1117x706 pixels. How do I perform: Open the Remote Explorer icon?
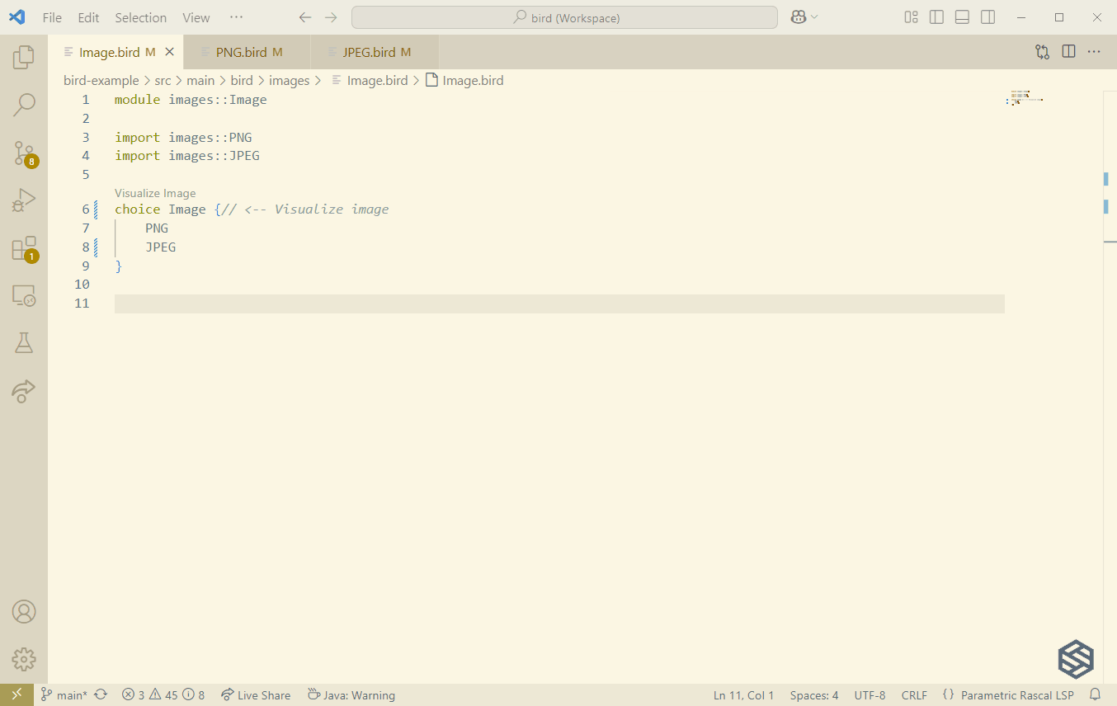click(24, 296)
